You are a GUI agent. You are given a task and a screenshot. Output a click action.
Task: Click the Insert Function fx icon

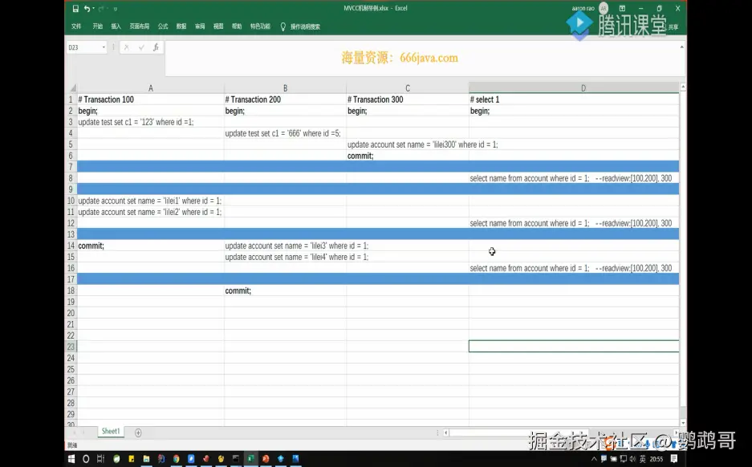coord(156,47)
